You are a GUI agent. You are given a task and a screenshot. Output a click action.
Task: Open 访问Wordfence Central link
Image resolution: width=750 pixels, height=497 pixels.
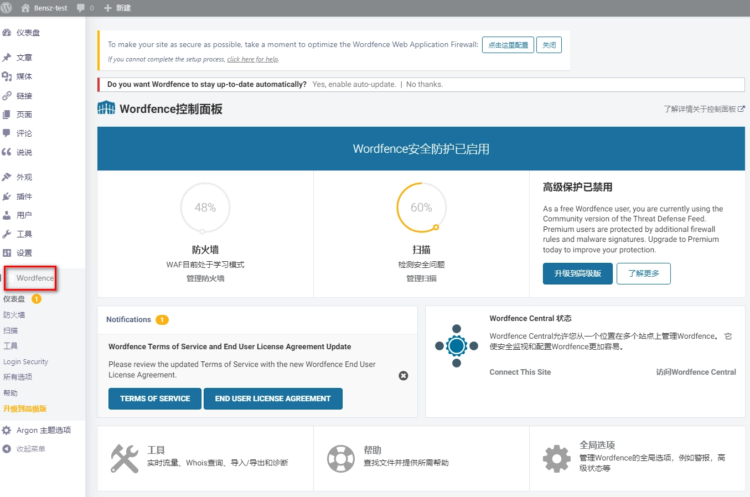click(696, 372)
